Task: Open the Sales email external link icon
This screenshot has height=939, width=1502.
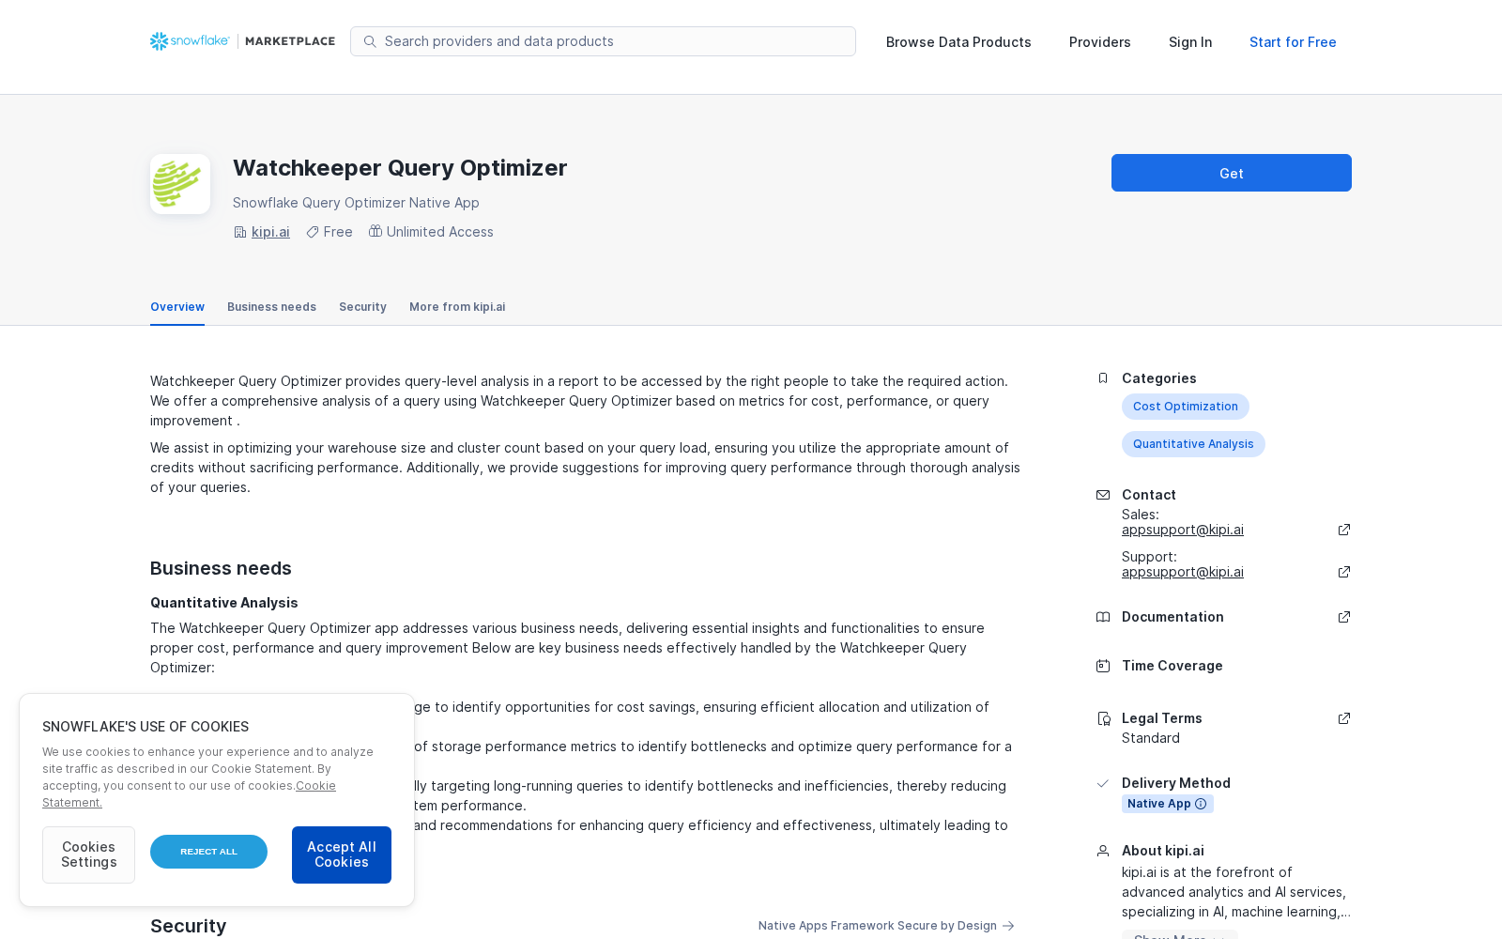Action: (1344, 530)
